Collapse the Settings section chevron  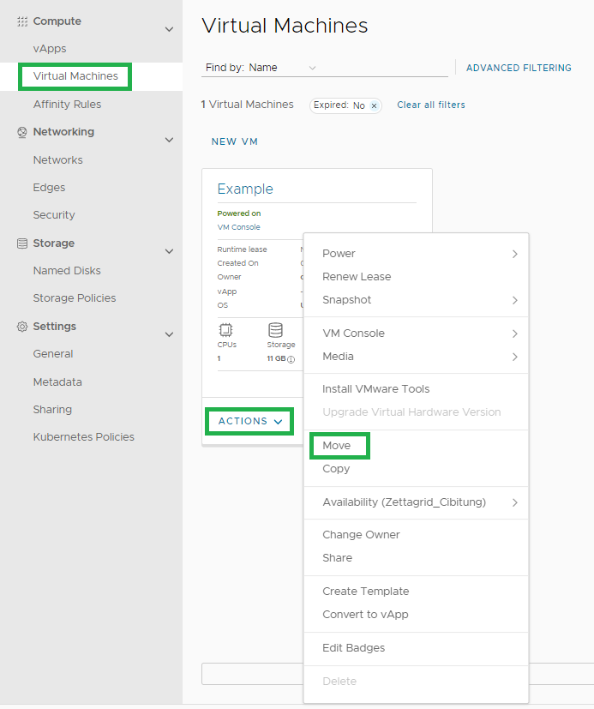coord(169,334)
